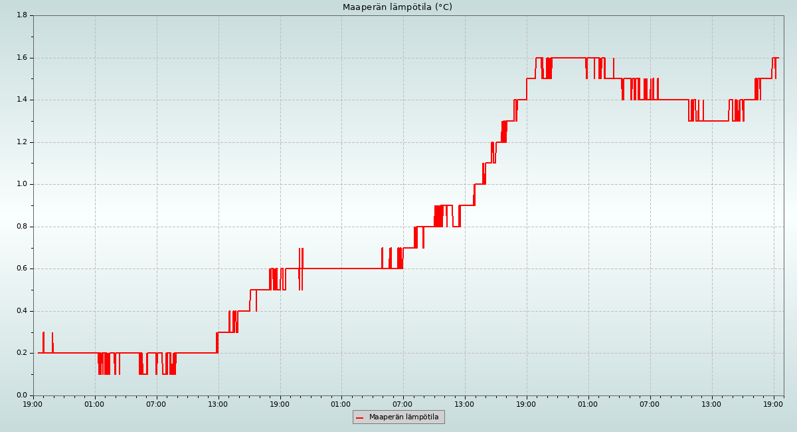The height and width of the screenshot is (432, 797).
Task: Click the 0.8 y-axis tick label
Action: click(21, 227)
